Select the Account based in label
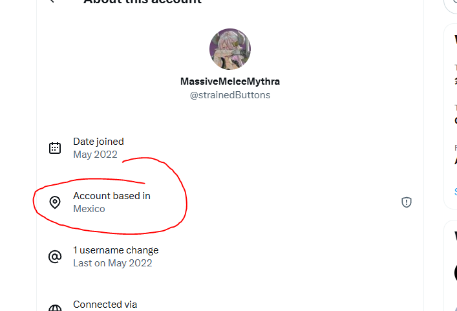The image size is (457, 311). [x=112, y=196]
